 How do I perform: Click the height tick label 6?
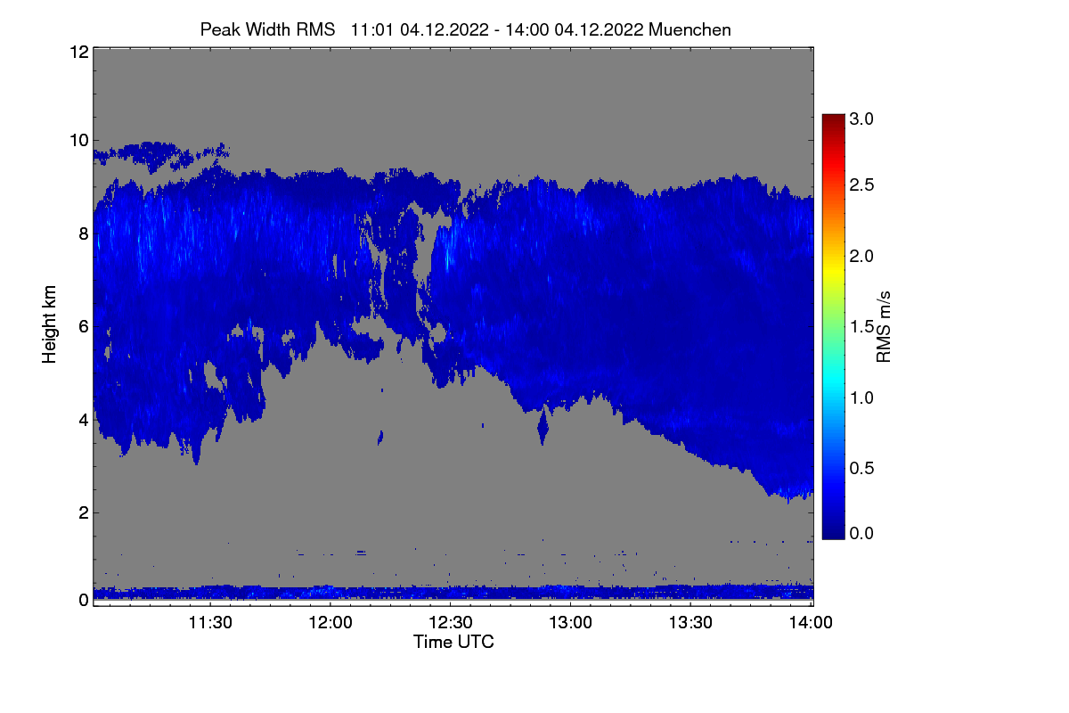83,326
